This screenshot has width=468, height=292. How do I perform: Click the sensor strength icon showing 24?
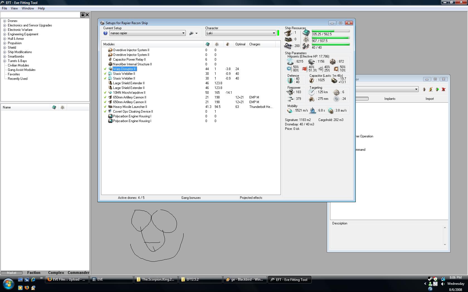[x=336, y=99]
